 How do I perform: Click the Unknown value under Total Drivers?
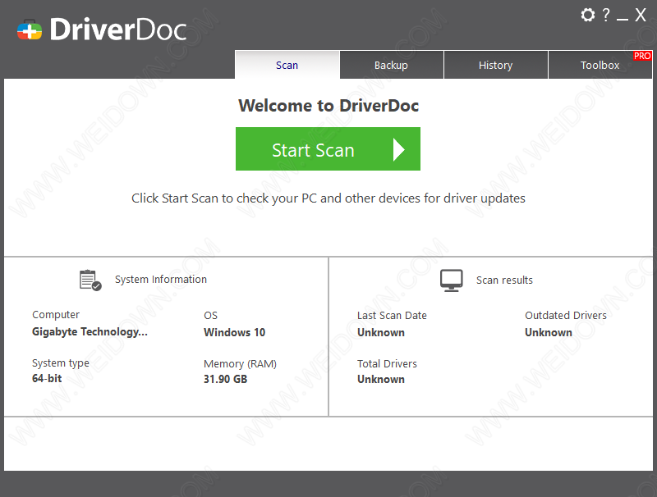pos(381,379)
